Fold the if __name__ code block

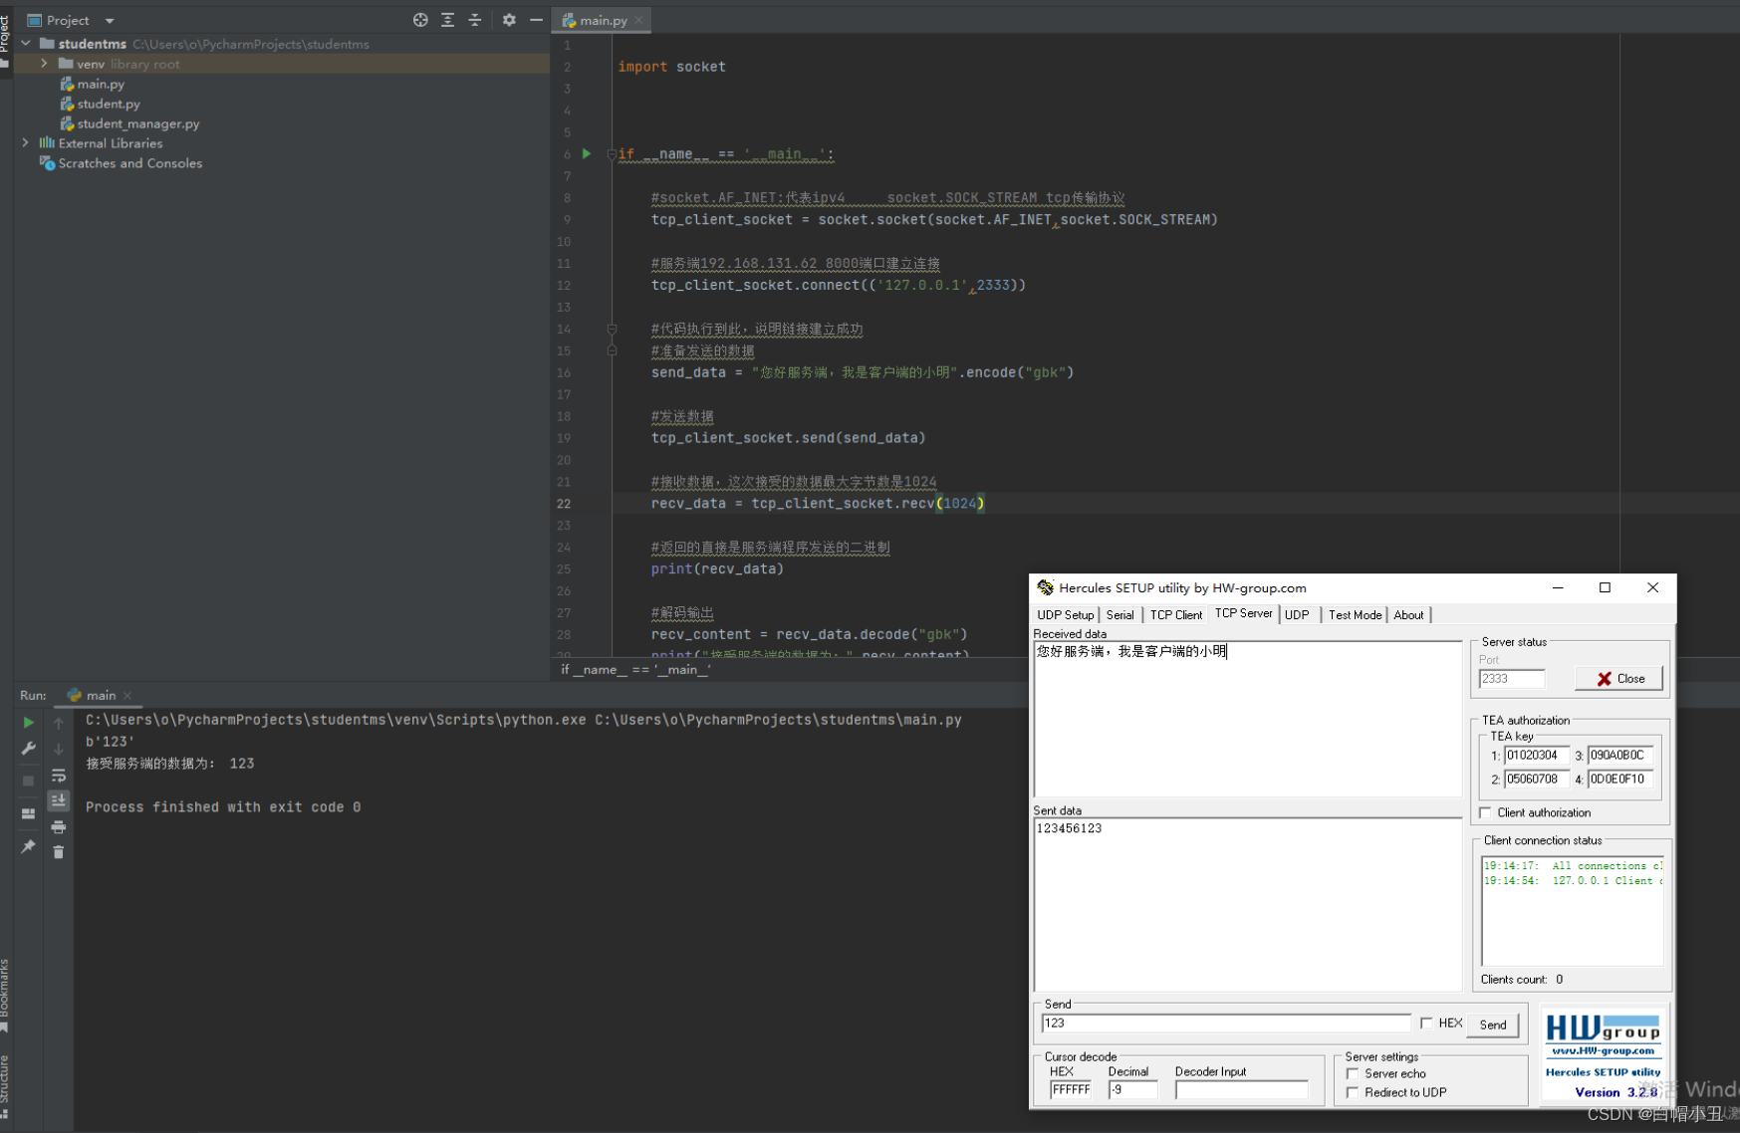[x=612, y=154]
